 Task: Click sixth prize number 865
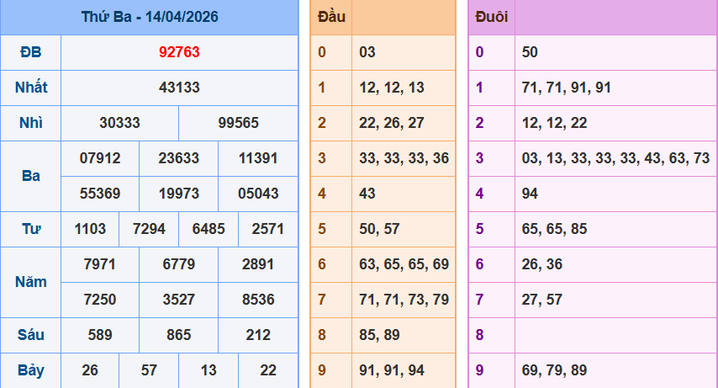click(178, 335)
